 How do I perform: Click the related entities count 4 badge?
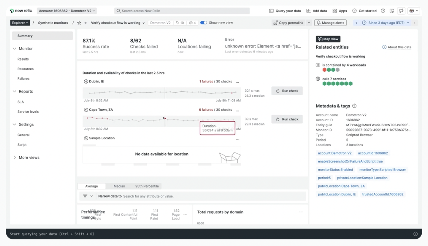pos(193,23)
